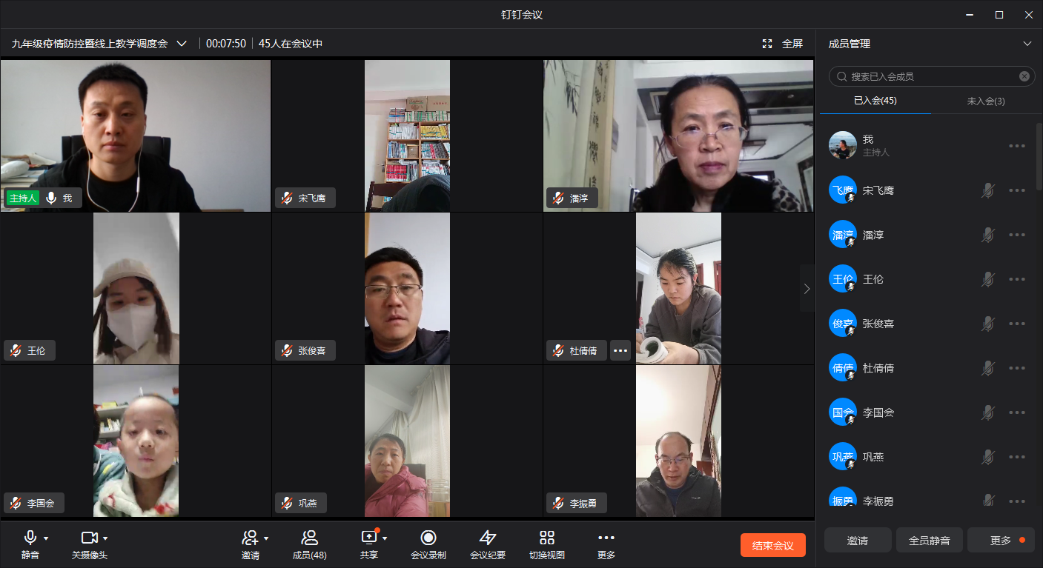Open dropdown arrow next to 静音

click(46, 538)
